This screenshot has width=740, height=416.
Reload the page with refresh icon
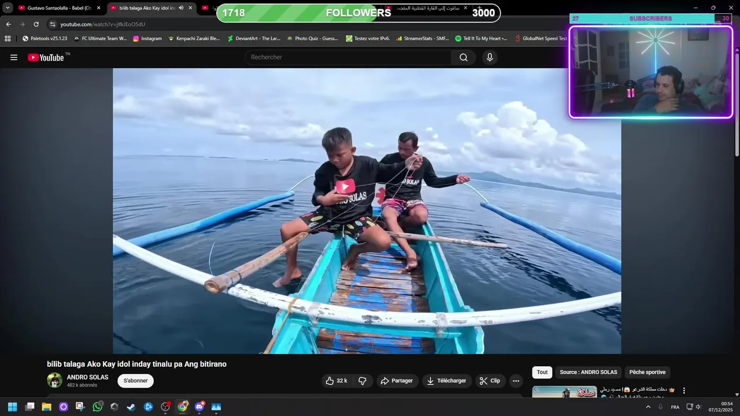pyautogui.click(x=36, y=24)
